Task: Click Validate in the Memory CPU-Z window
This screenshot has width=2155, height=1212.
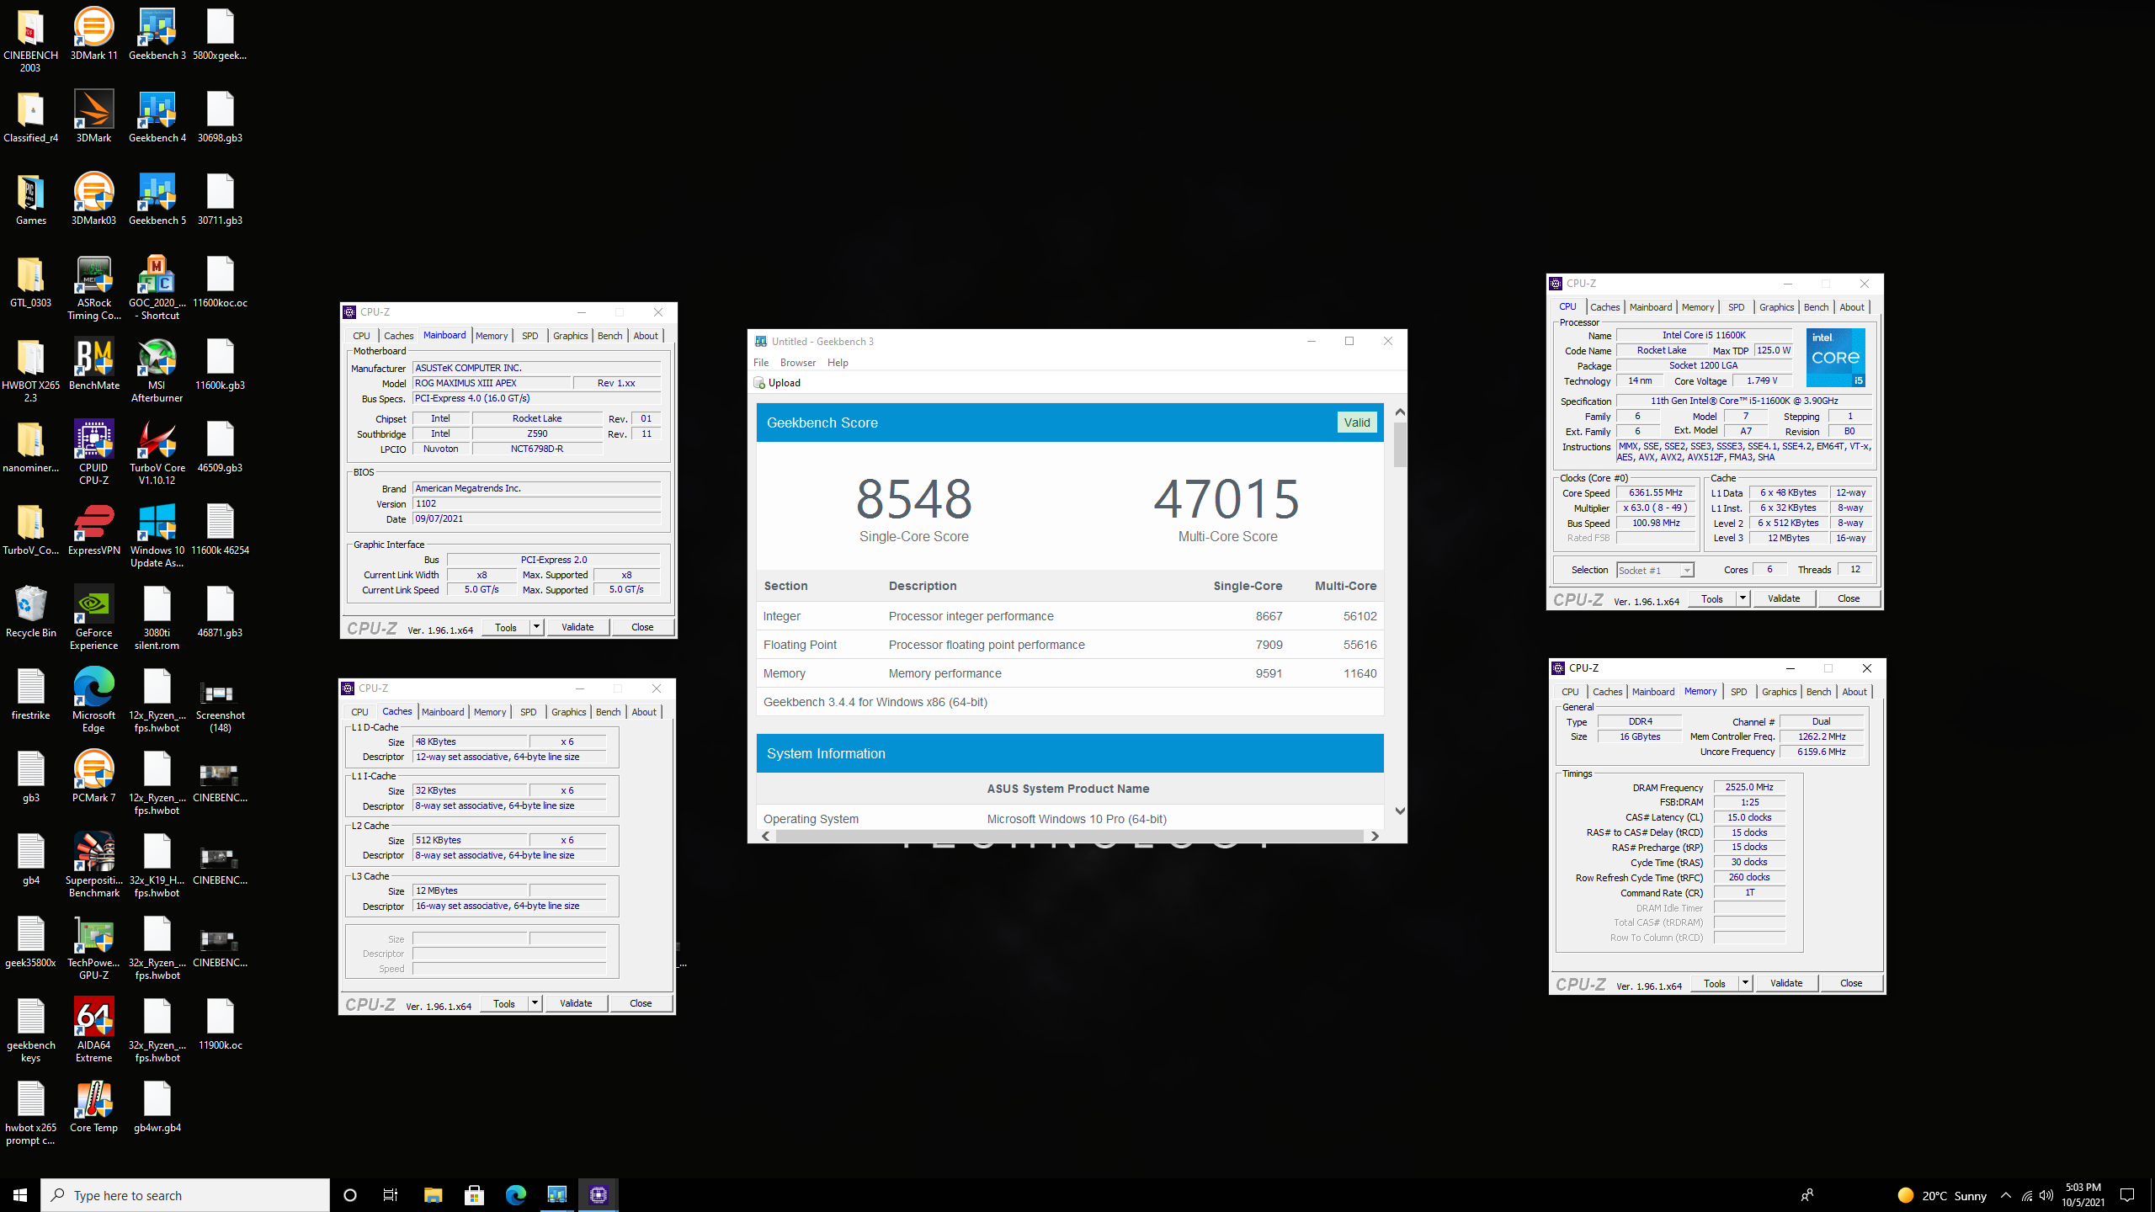Action: 1786,983
